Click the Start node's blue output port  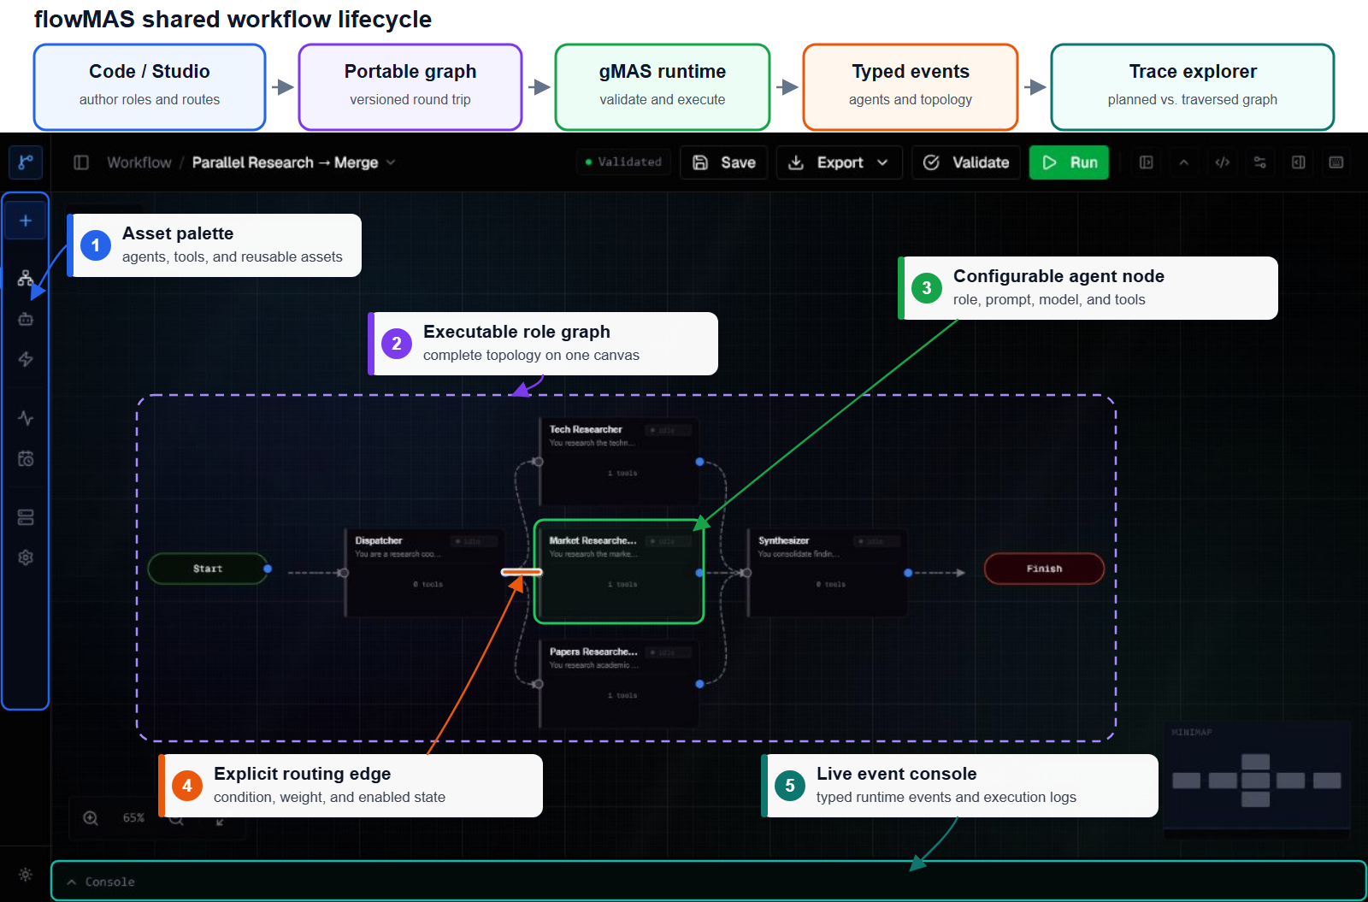[x=268, y=569]
